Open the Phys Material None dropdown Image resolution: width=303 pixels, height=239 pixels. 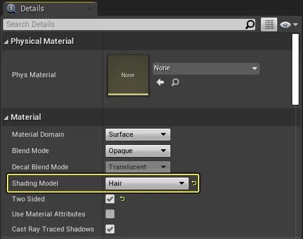pos(206,68)
